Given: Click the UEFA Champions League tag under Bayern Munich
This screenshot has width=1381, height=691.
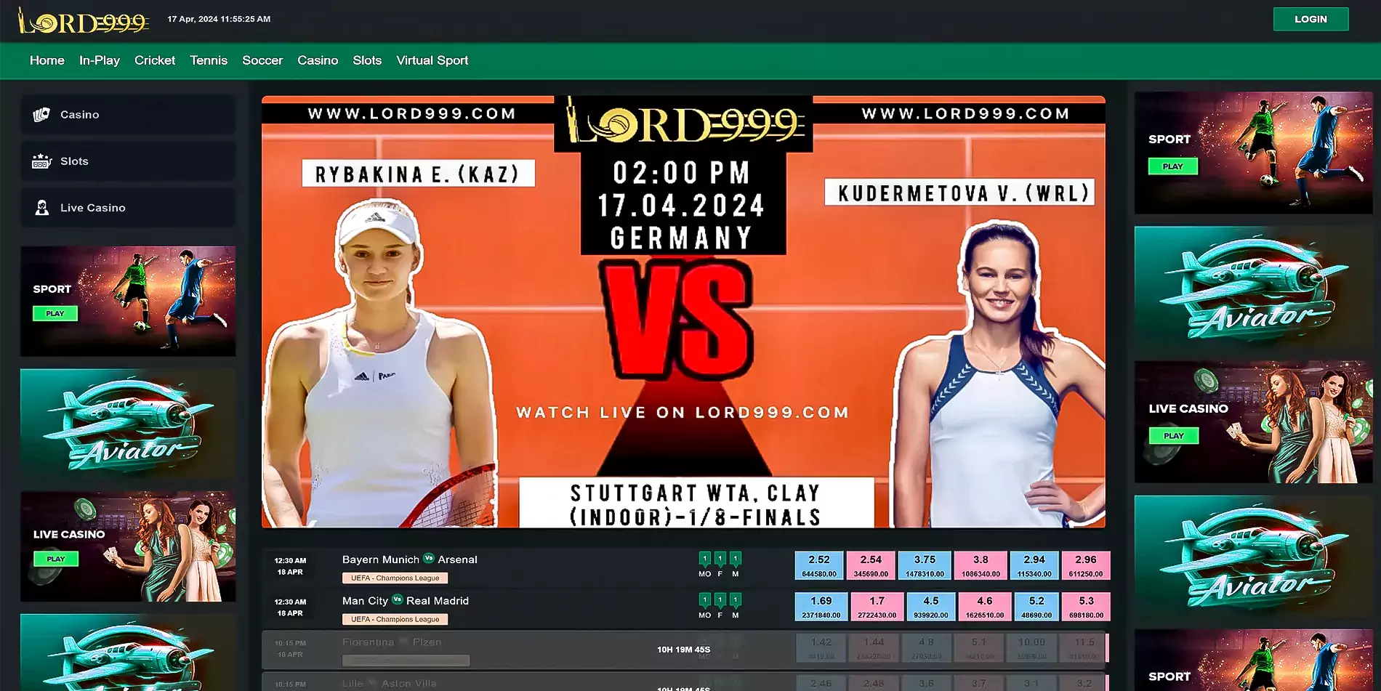Looking at the screenshot, I should 395,578.
